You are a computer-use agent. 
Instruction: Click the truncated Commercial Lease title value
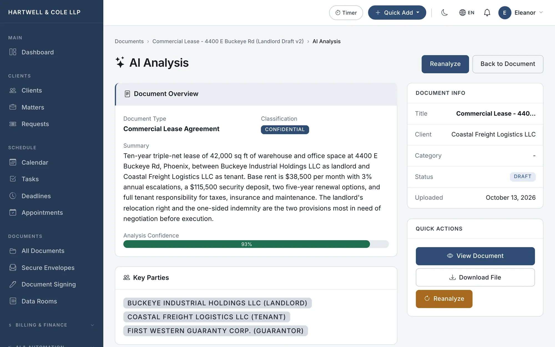(496, 114)
